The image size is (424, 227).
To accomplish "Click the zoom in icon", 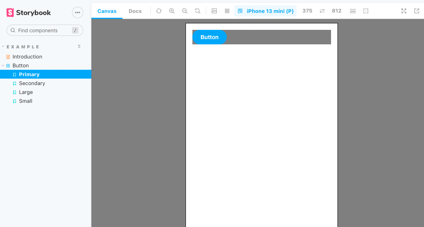I will coord(172,11).
